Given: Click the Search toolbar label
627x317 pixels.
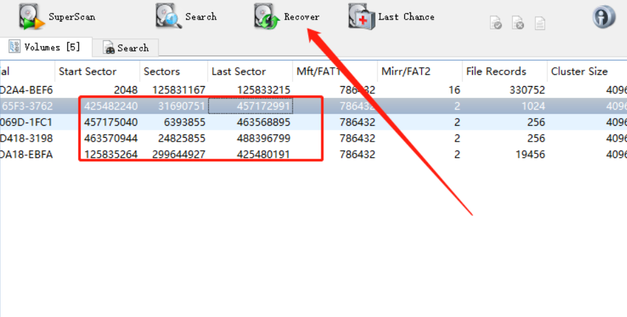Looking at the screenshot, I should click(x=201, y=17).
